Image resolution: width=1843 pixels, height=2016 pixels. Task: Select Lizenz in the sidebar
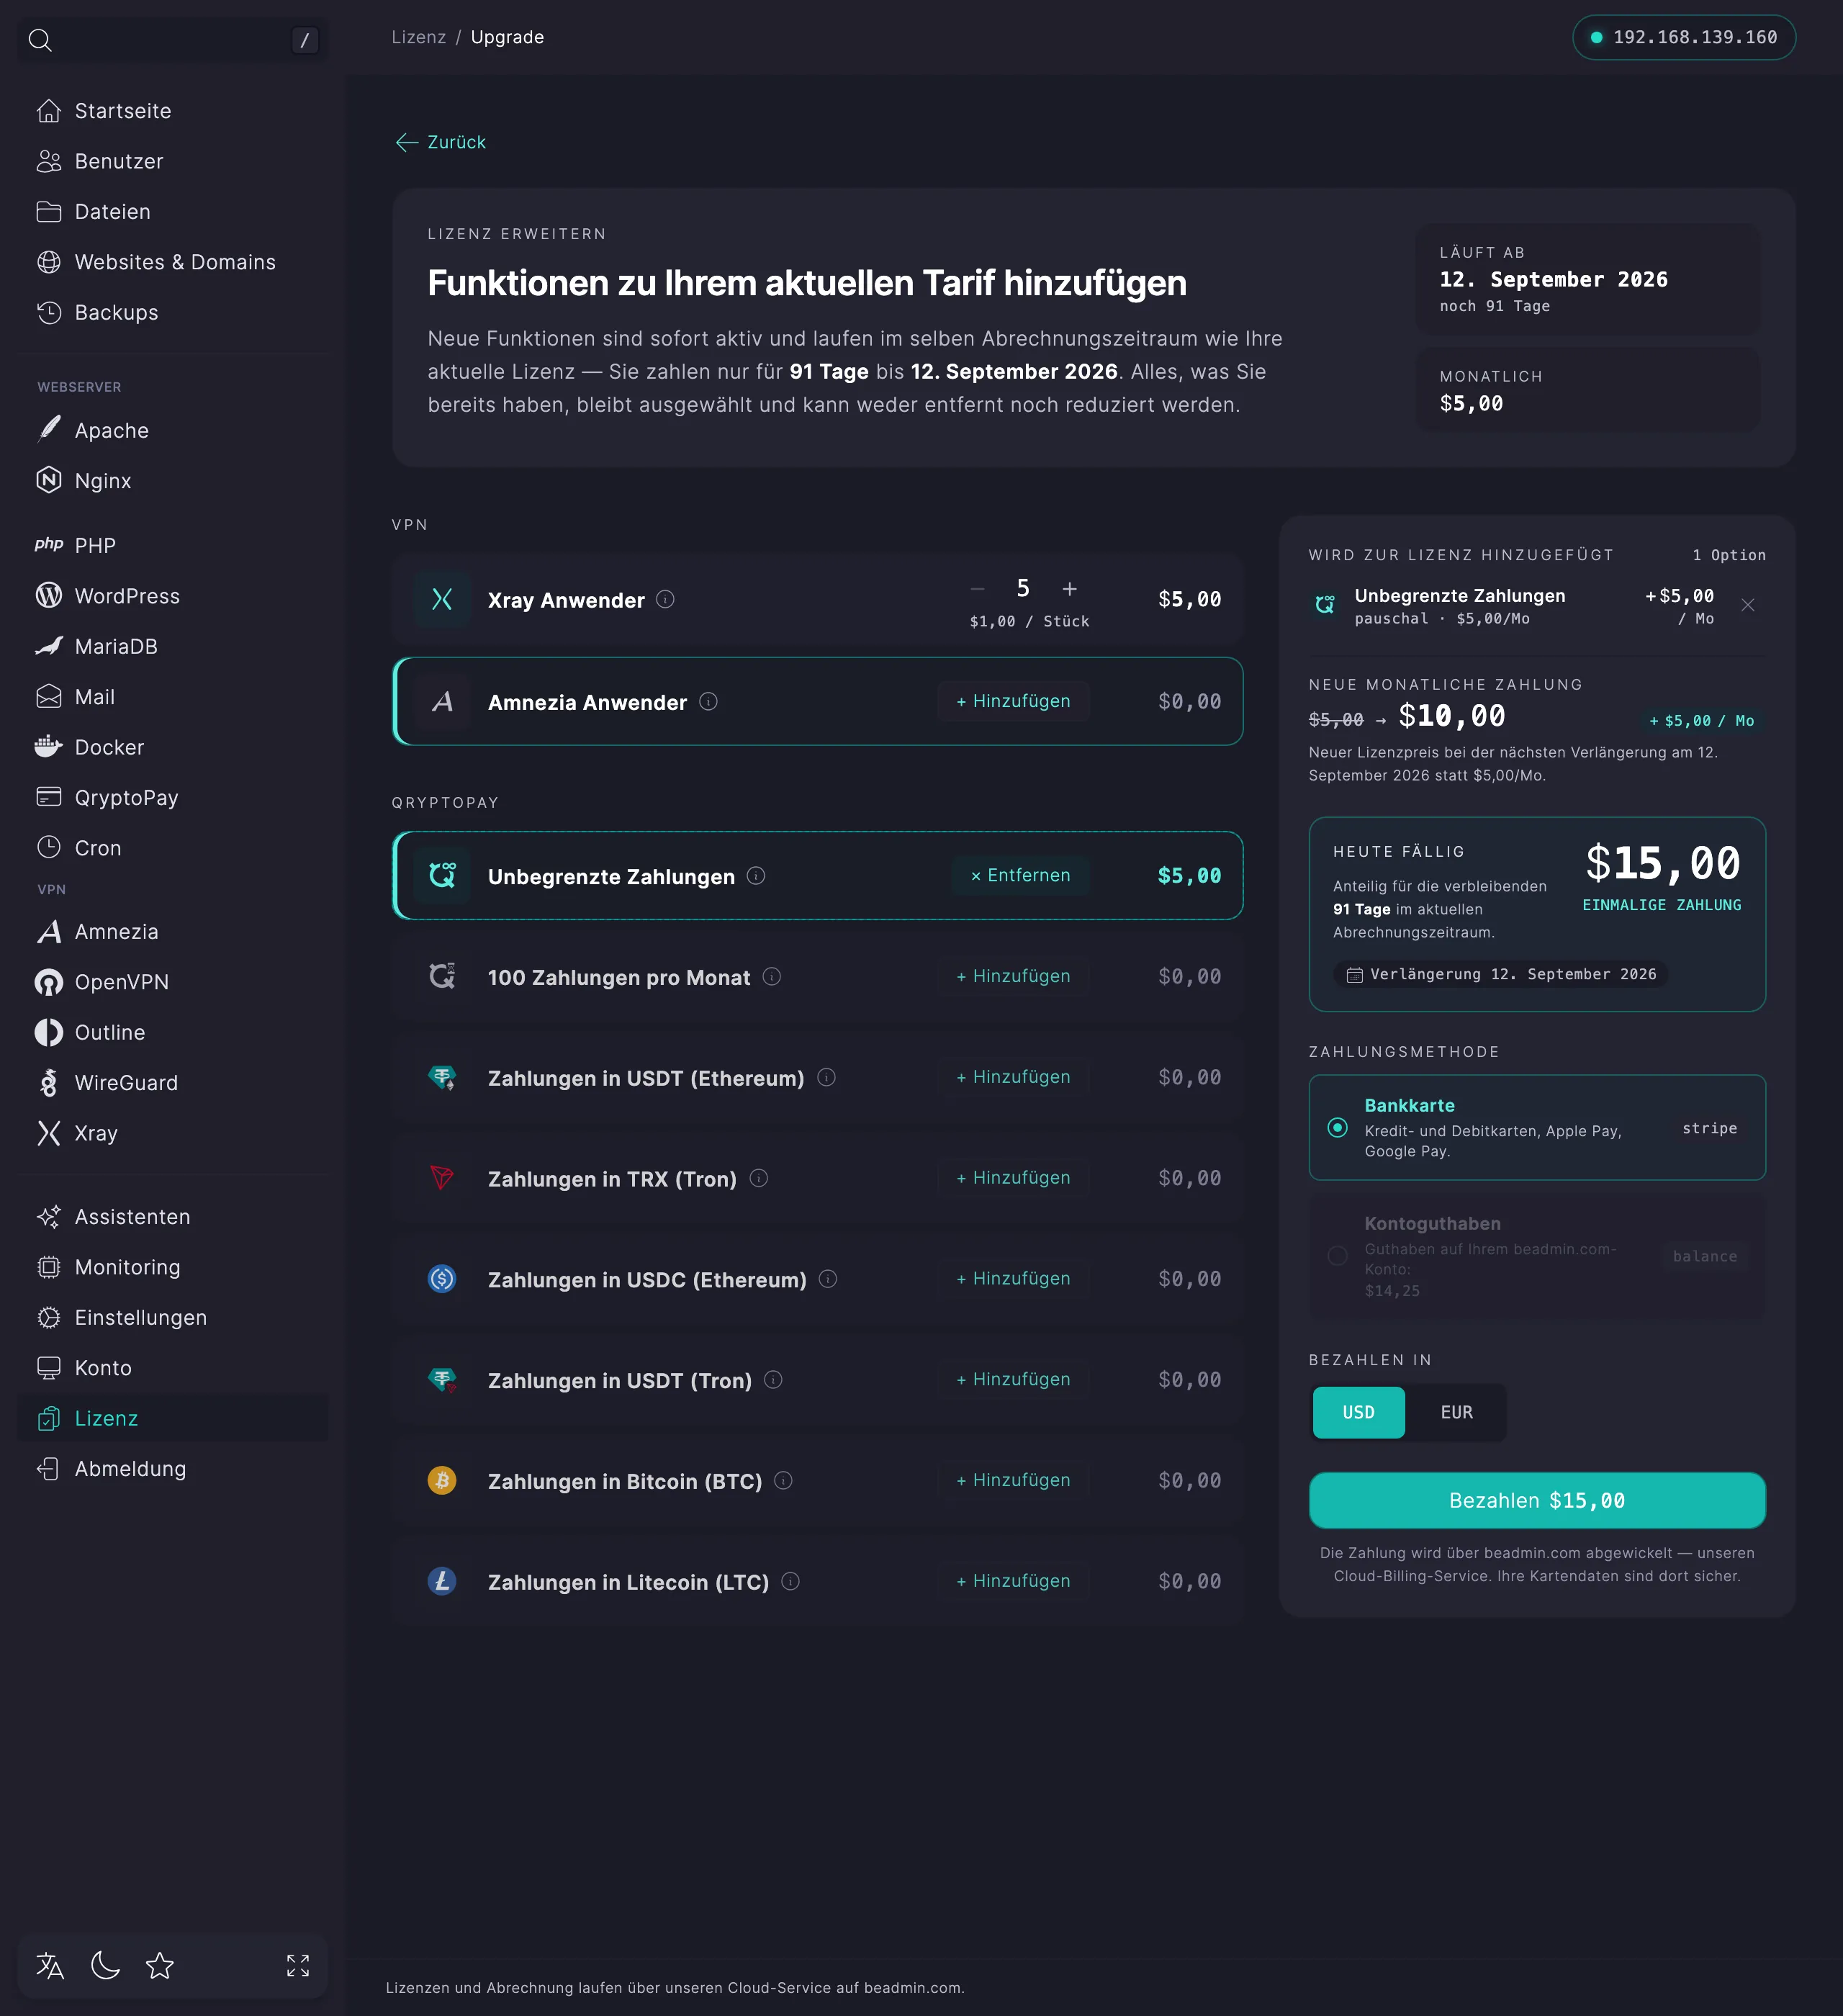[173, 1418]
